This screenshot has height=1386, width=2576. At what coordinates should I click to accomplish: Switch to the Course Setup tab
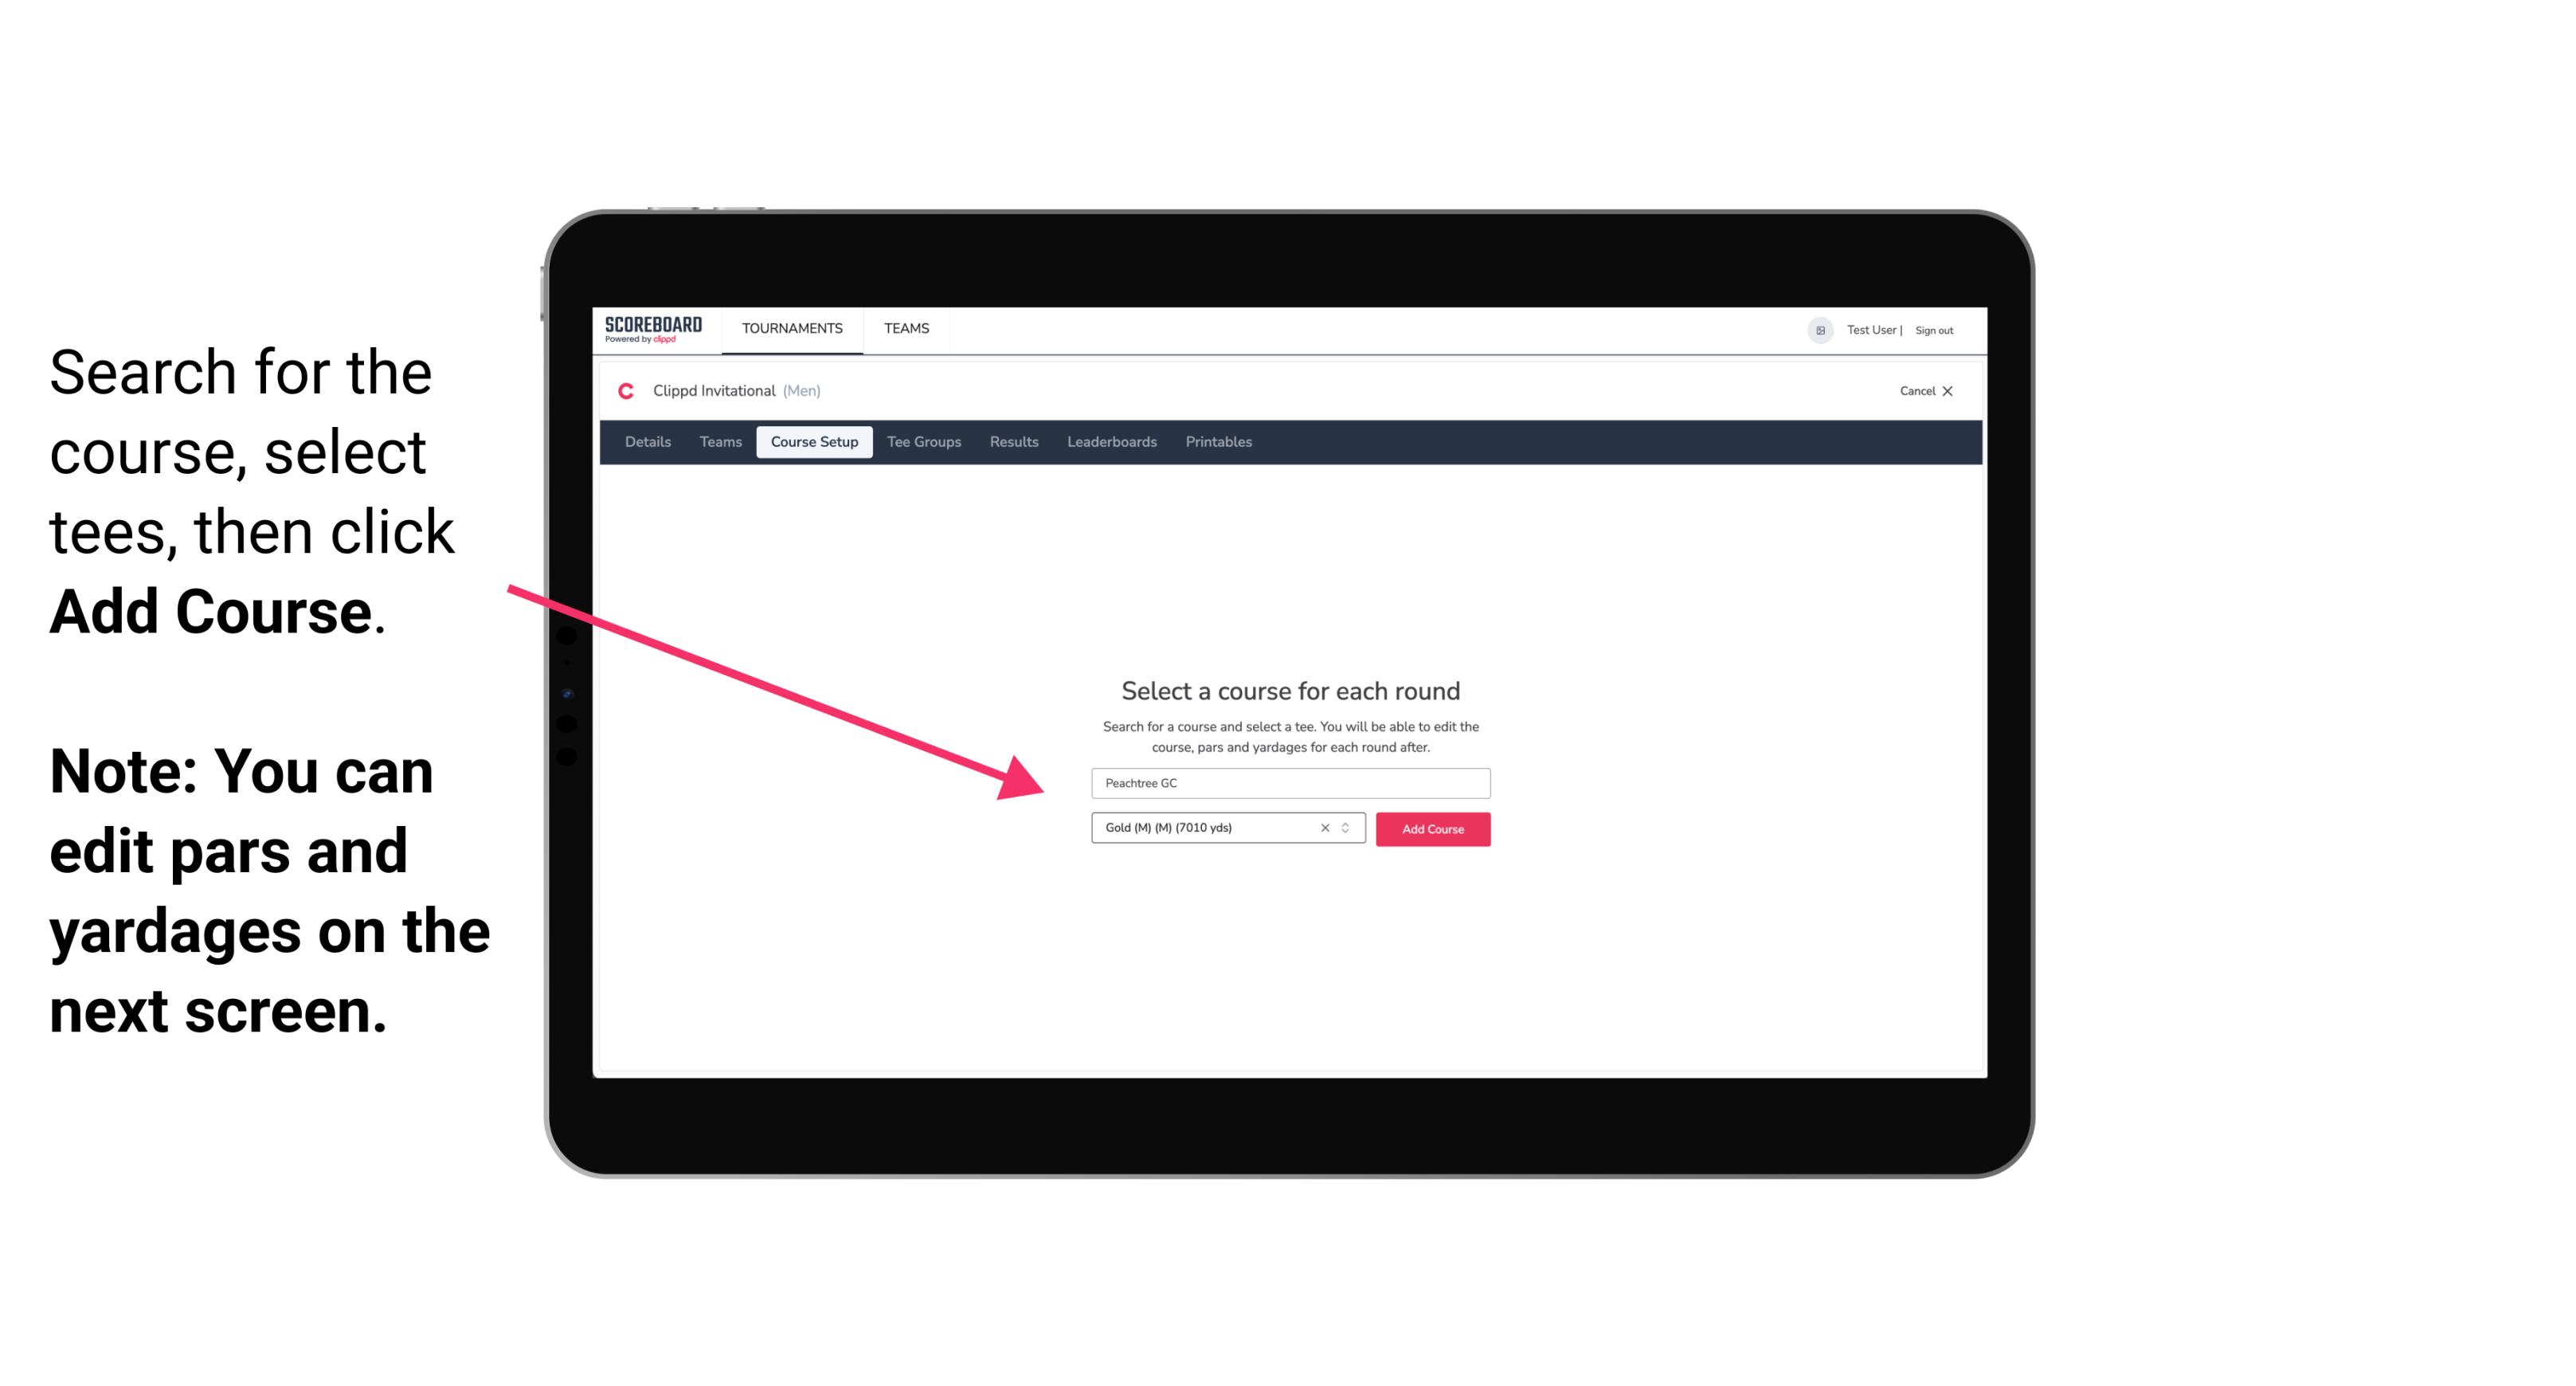click(814, 442)
